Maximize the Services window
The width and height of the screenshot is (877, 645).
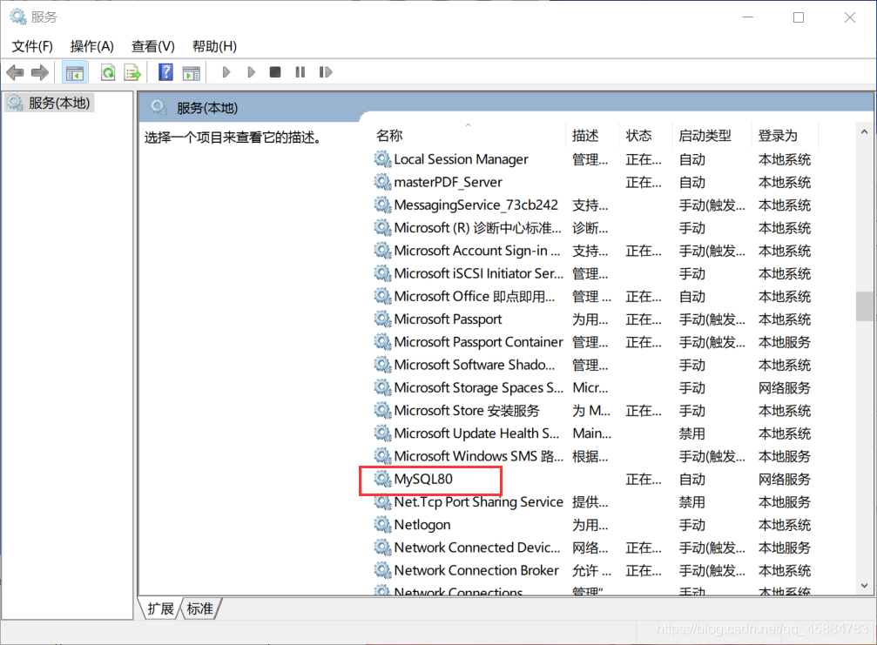coord(799,17)
